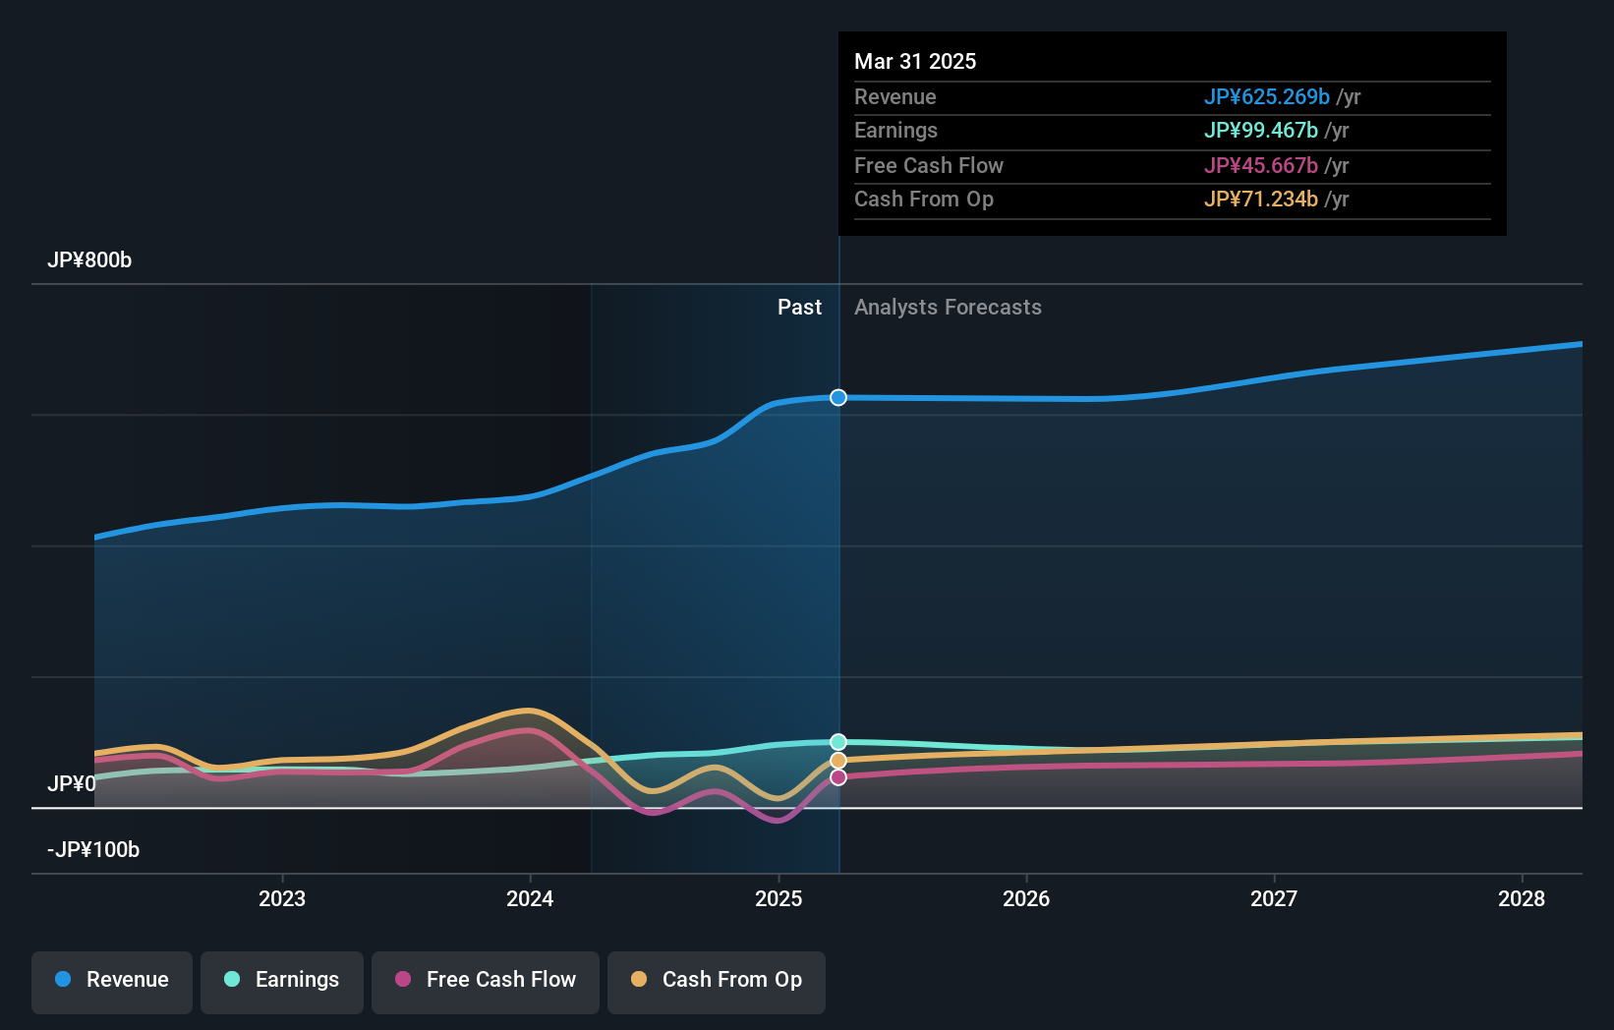Click the Past section label

pyautogui.click(x=799, y=307)
